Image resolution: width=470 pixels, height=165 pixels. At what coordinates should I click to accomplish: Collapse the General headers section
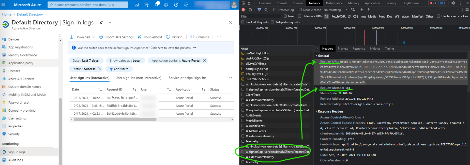[316, 56]
